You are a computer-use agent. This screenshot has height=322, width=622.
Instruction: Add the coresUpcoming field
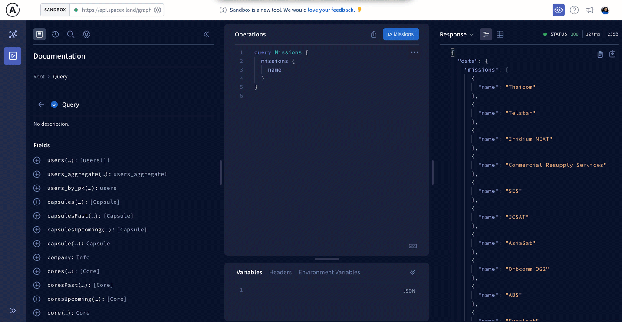[x=37, y=299]
